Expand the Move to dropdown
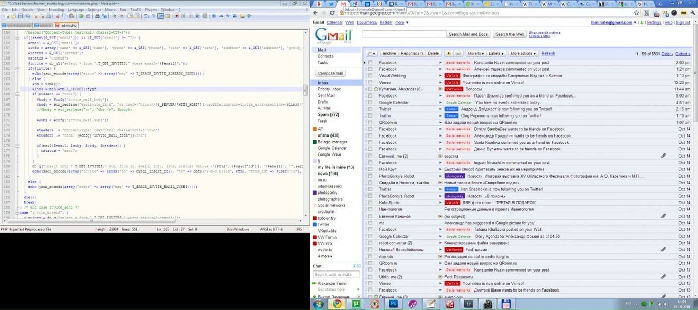The height and width of the screenshot is (310, 698). click(475, 53)
